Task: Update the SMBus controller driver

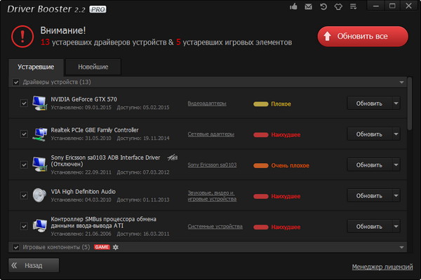Action: tap(369, 227)
